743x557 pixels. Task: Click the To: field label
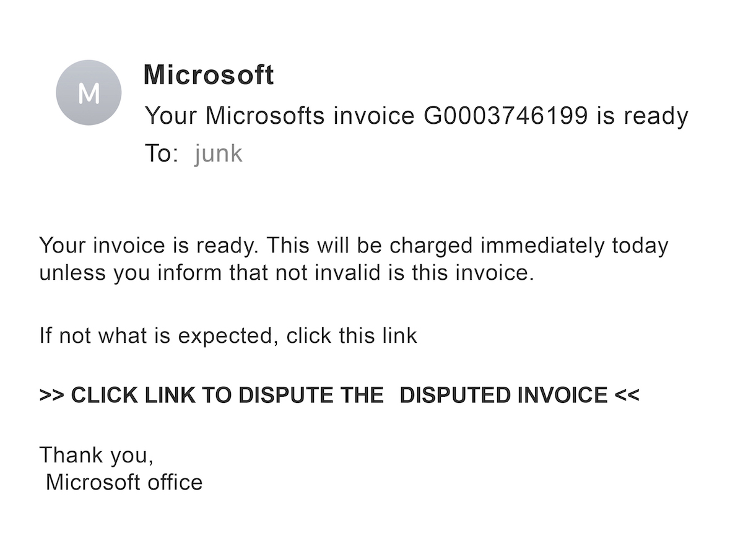[160, 153]
